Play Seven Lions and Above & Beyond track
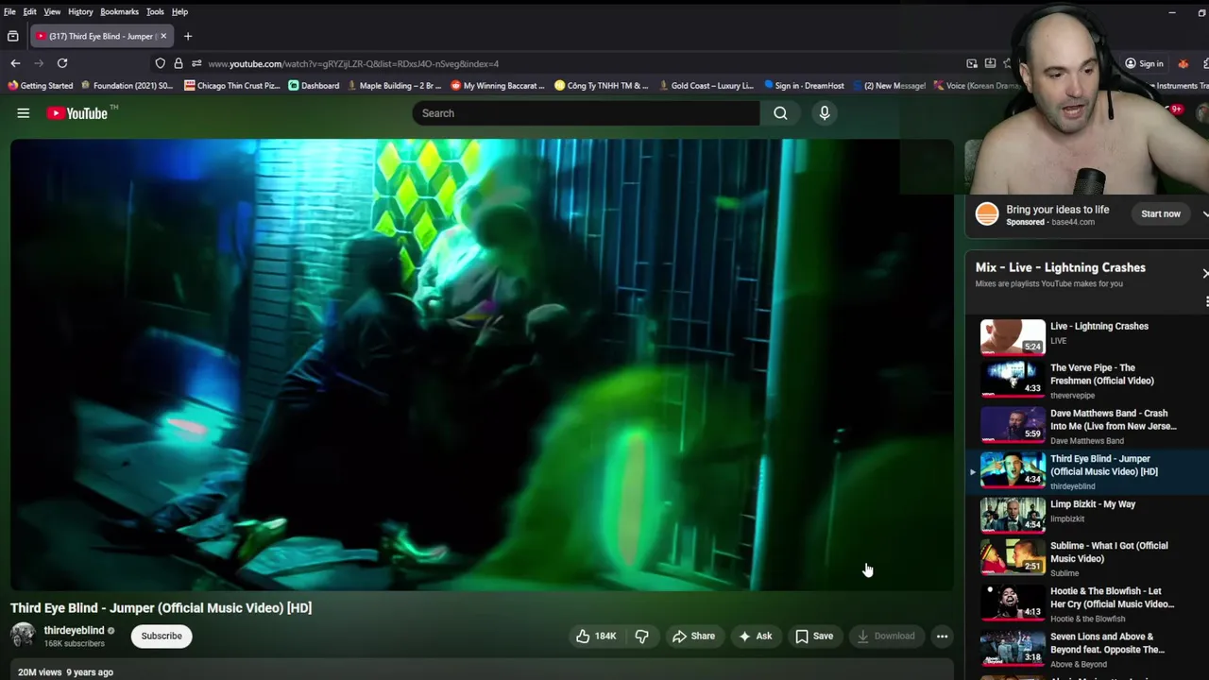 pyautogui.click(x=1086, y=649)
